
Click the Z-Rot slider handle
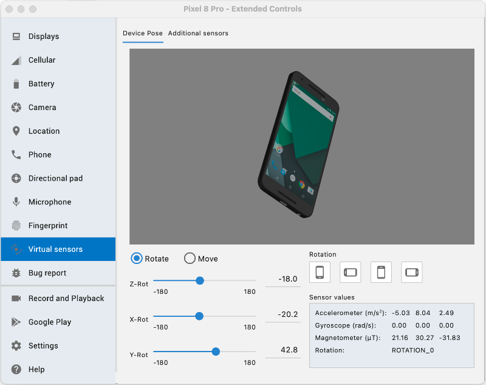[x=200, y=280]
